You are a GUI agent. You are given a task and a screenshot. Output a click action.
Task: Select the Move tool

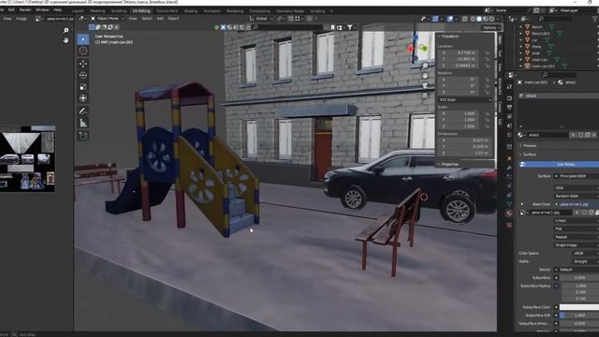pos(83,64)
